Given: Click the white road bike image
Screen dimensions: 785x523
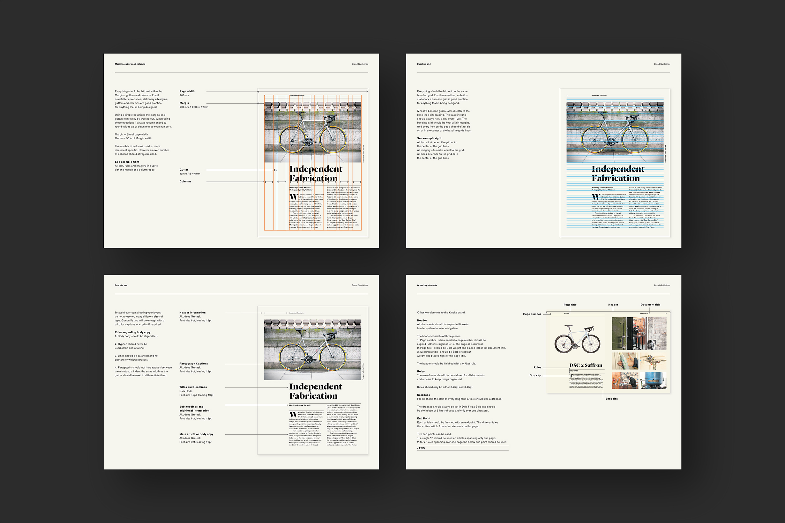Looking at the screenshot, I should (x=577, y=339).
